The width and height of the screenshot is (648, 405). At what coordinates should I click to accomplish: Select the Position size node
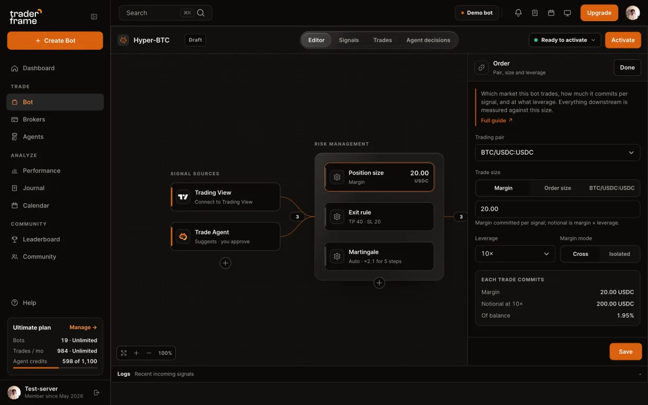379,177
